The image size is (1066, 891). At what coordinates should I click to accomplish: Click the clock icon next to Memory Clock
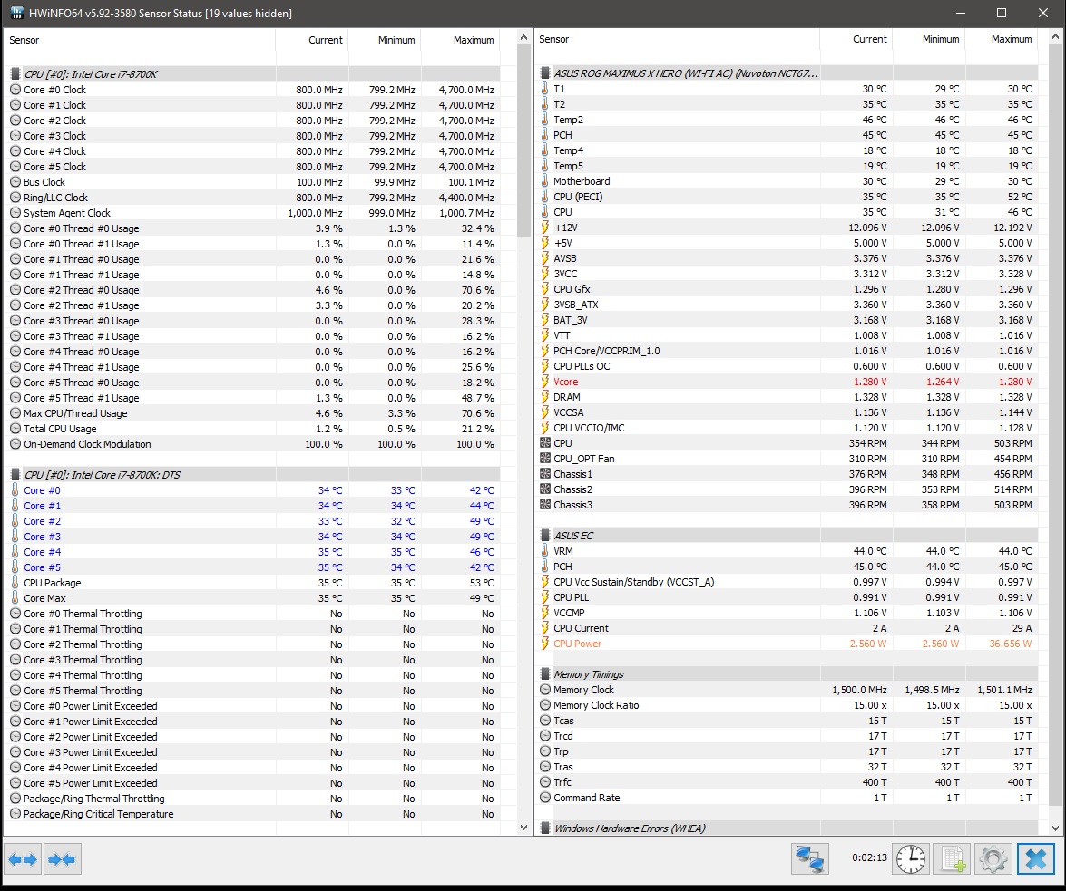point(544,689)
